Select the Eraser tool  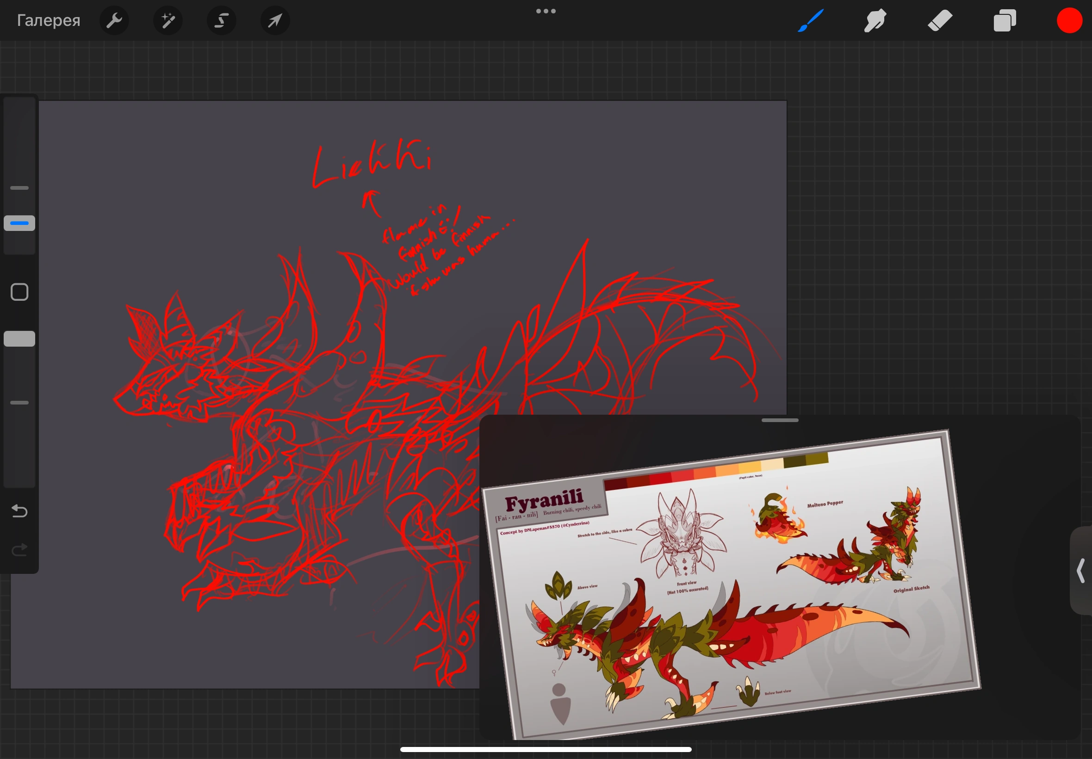pyautogui.click(x=940, y=21)
